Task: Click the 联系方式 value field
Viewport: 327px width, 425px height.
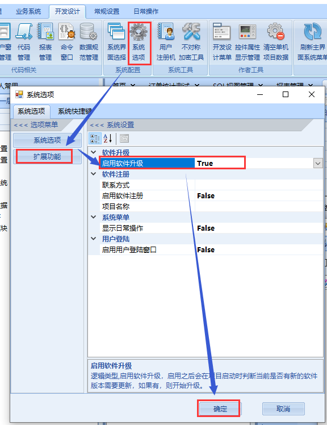Action: tap(259, 185)
